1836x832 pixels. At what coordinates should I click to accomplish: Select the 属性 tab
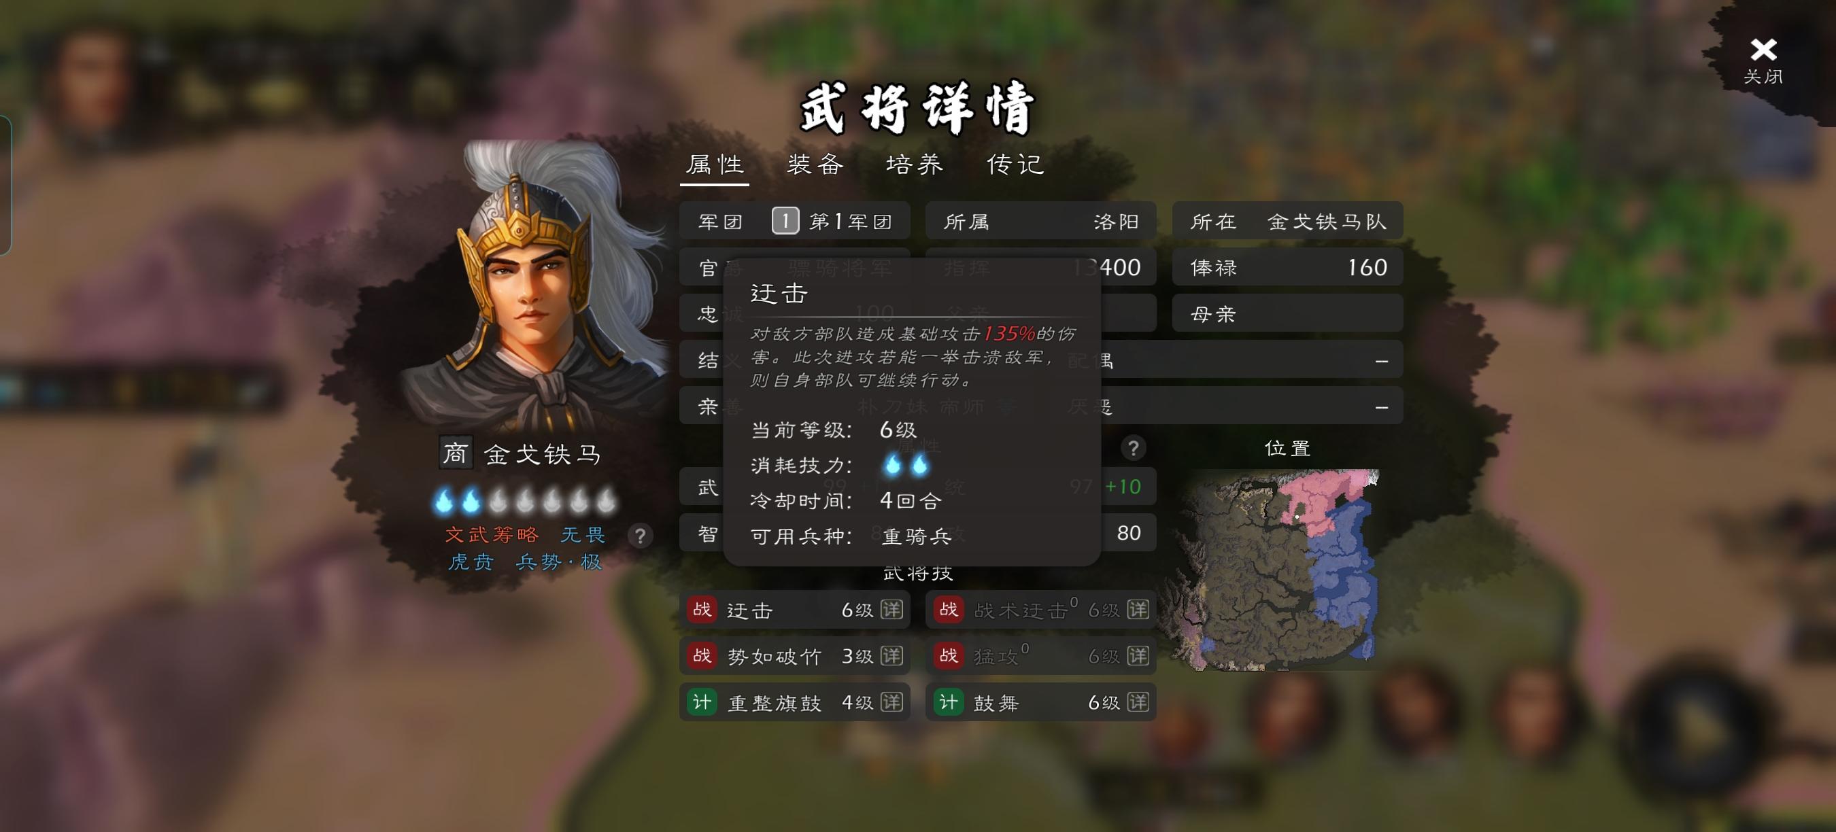[715, 164]
